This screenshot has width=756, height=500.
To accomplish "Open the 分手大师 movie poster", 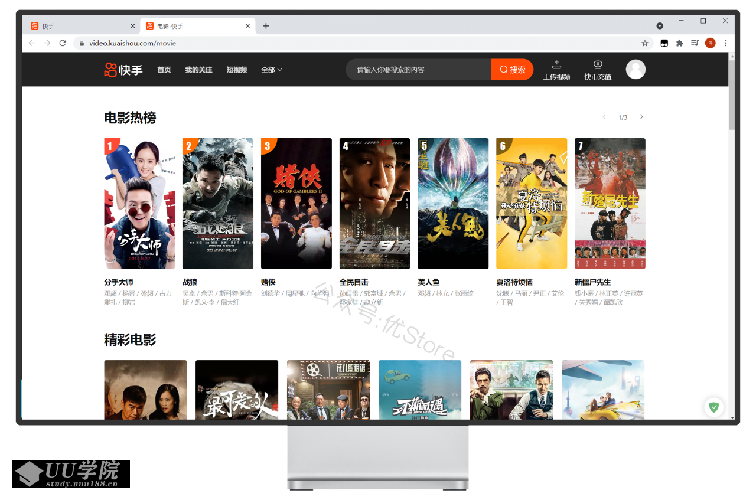I will click(139, 204).
